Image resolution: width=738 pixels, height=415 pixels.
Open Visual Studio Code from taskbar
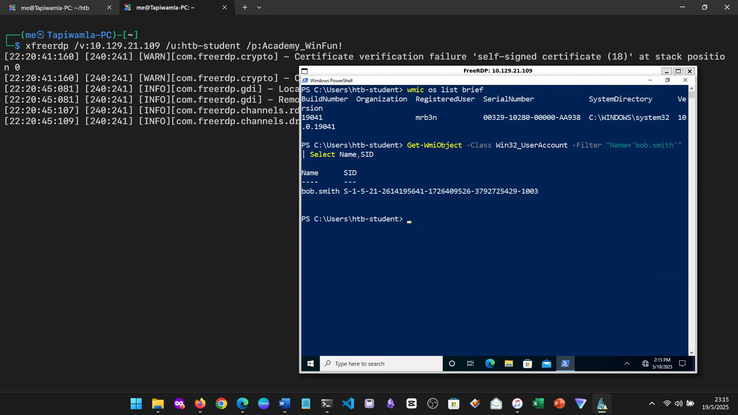(348, 403)
